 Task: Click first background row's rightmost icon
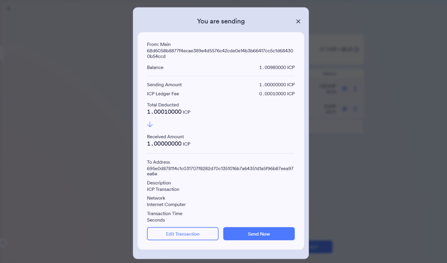click(355, 89)
